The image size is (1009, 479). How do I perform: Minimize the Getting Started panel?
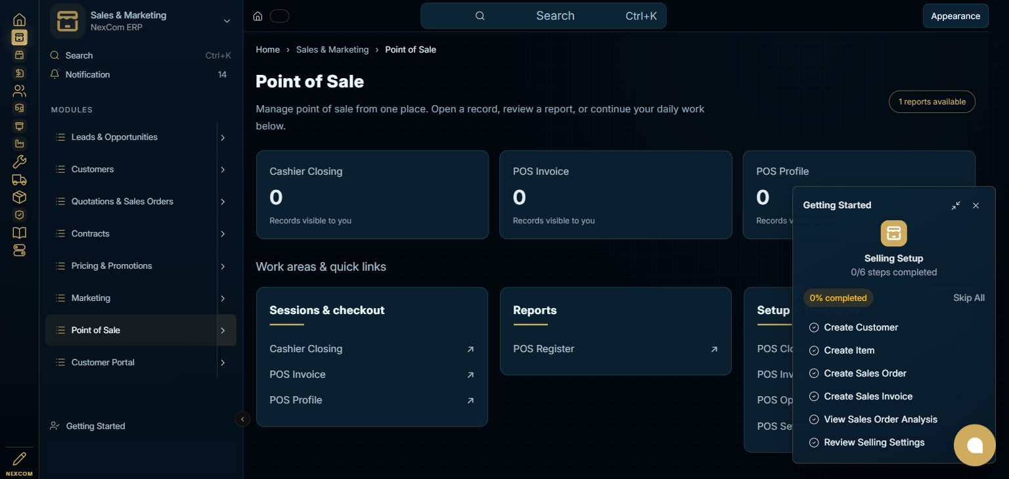coord(956,206)
